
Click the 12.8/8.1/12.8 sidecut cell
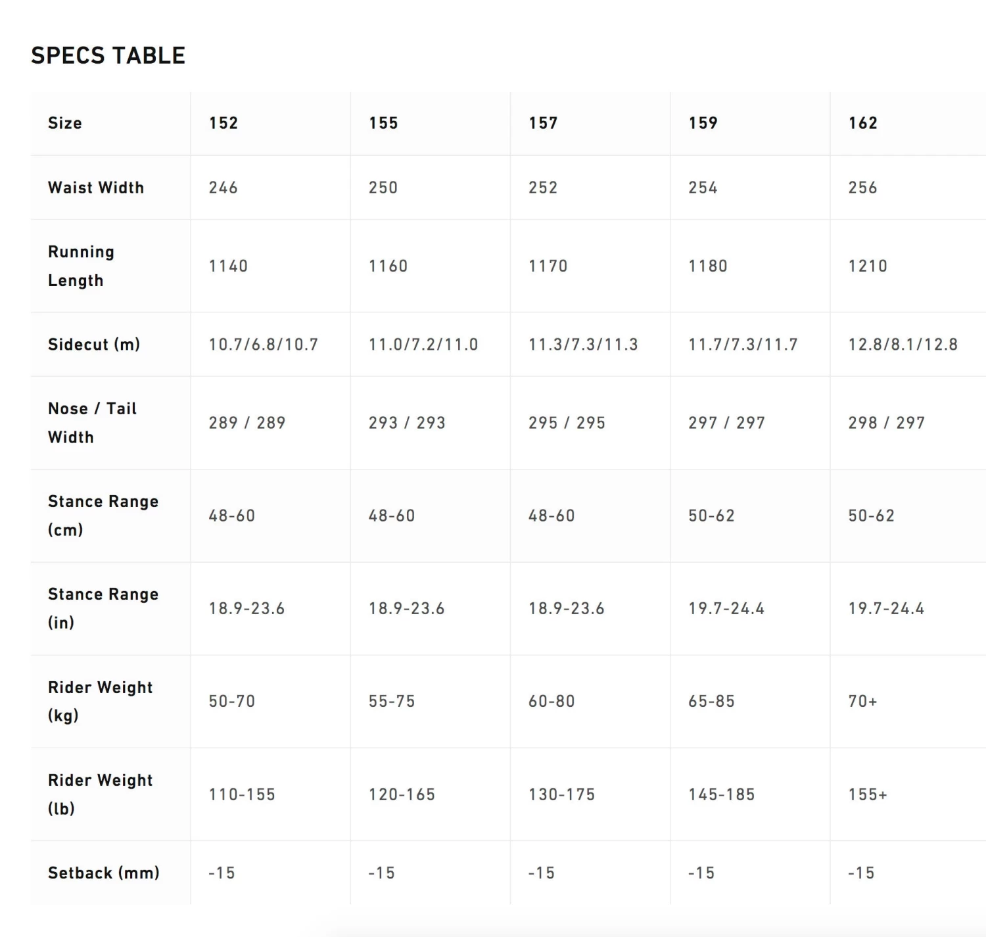coord(903,345)
